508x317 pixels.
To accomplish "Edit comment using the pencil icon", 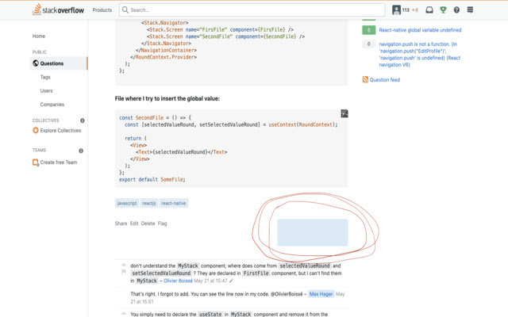I will tap(231, 281).
